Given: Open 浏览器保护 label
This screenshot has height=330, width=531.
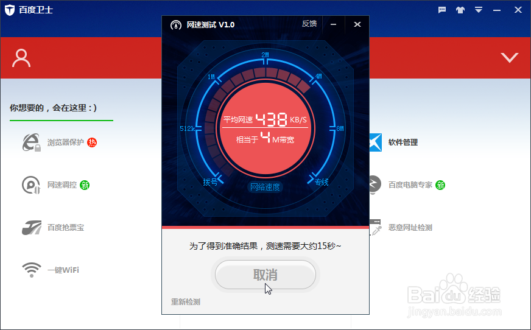Looking at the screenshot, I should pos(65,142).
